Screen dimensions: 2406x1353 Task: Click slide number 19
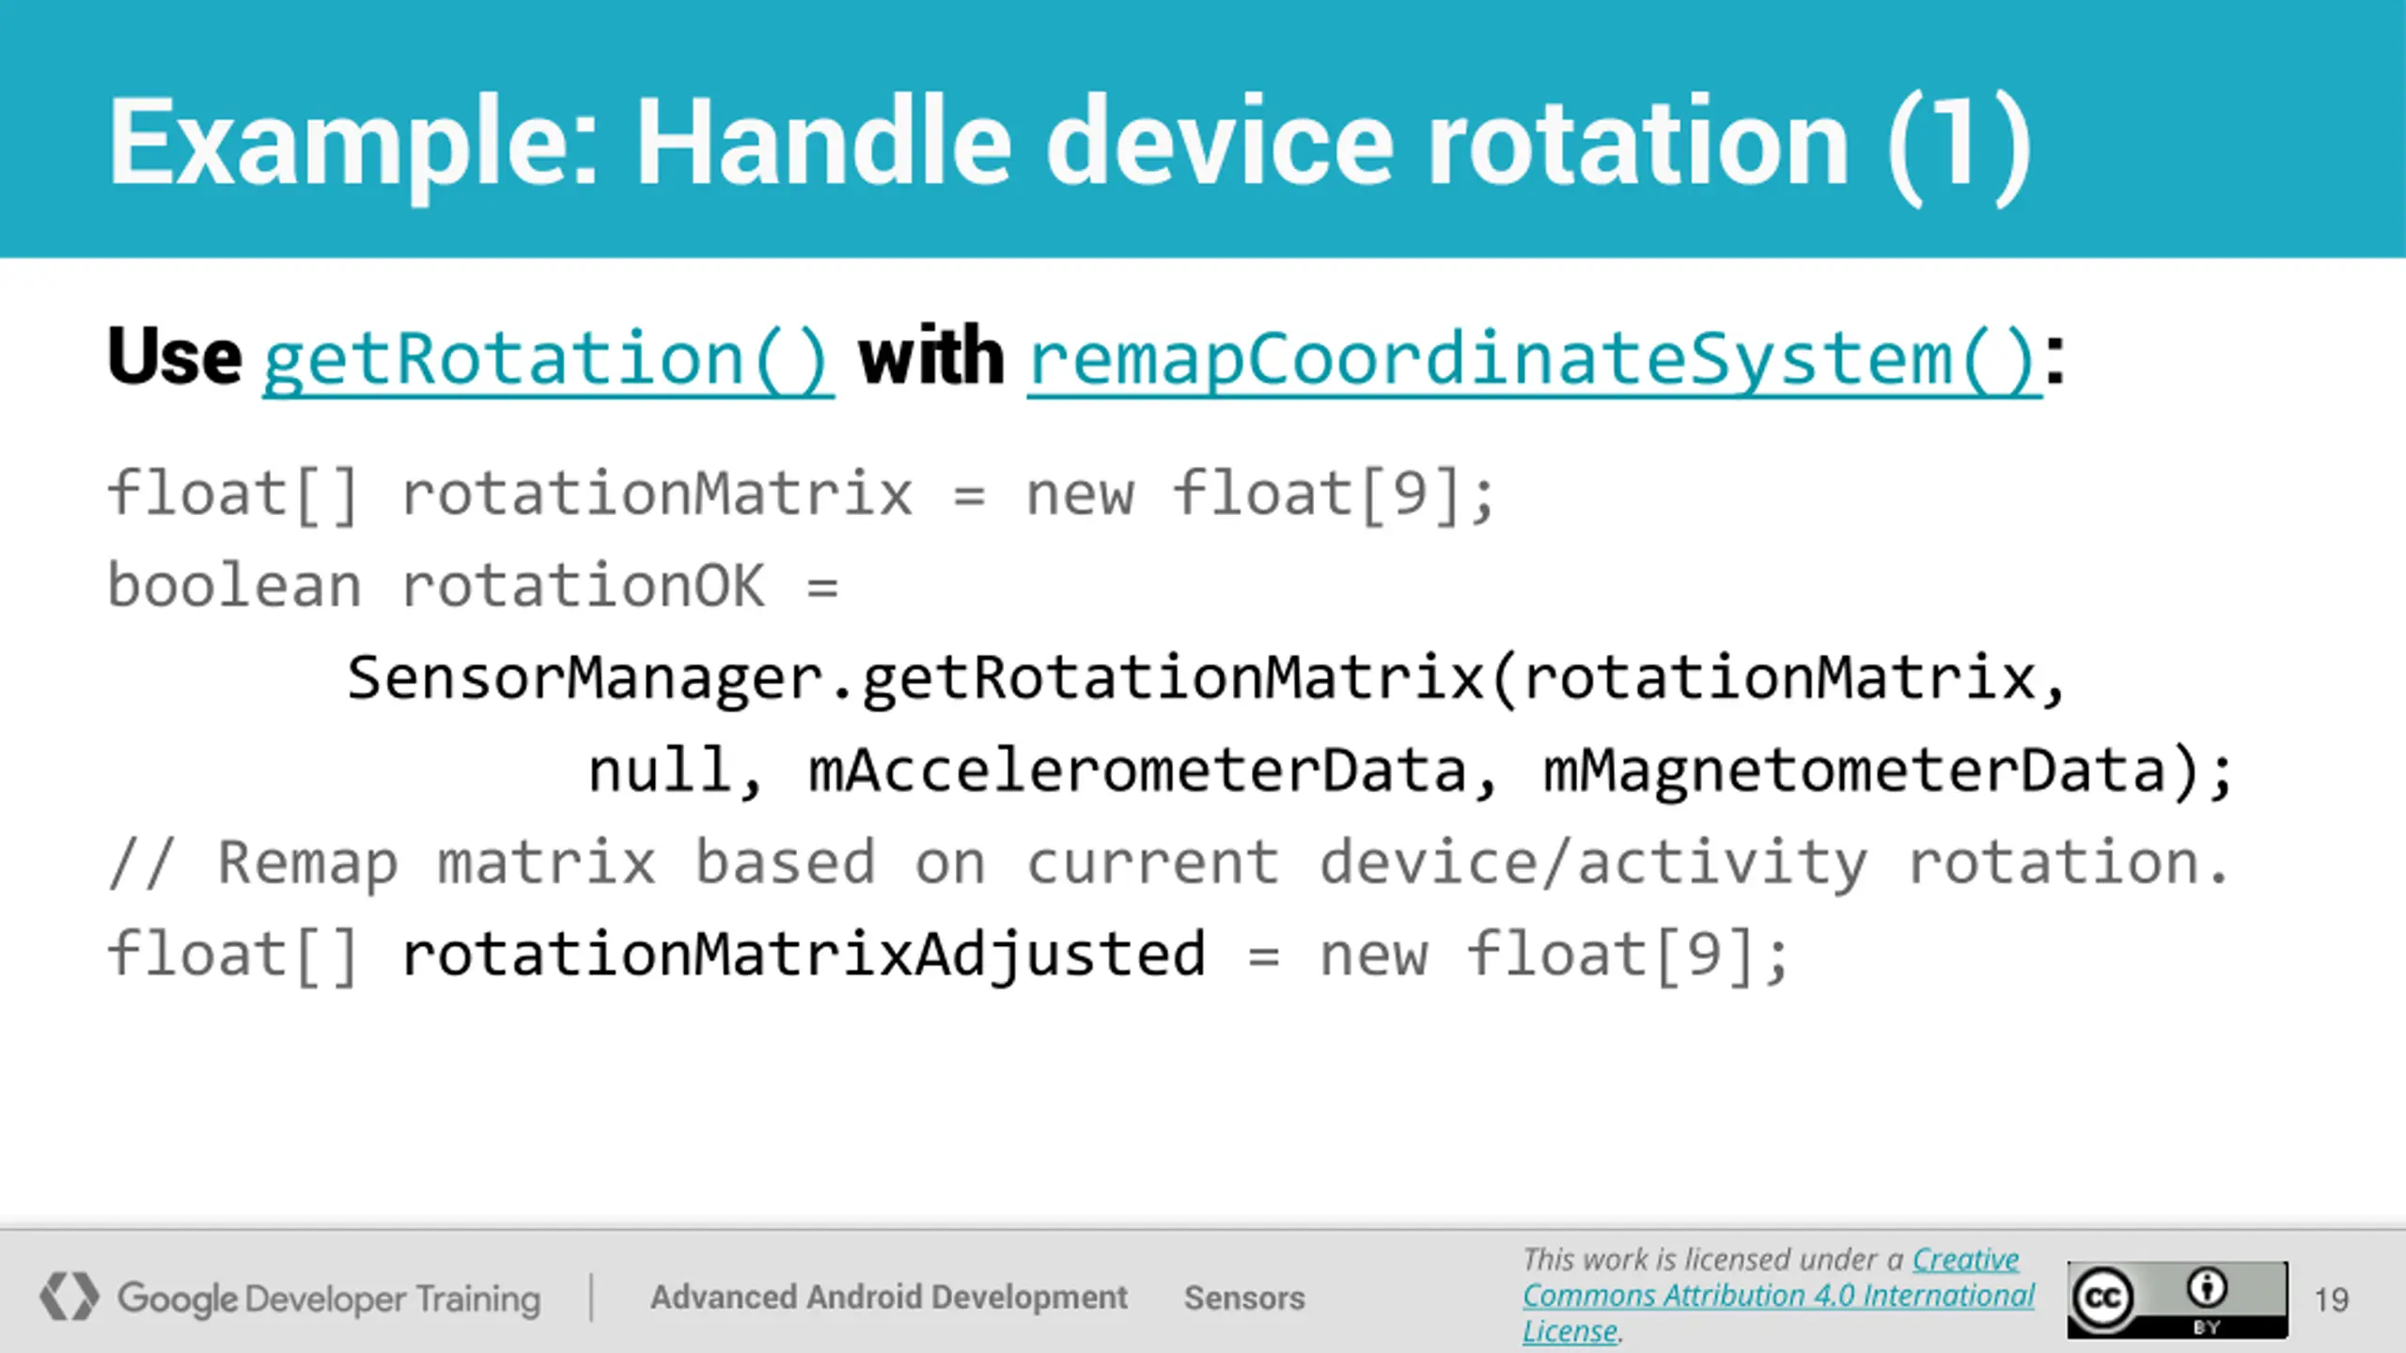pos(2331,1299)
